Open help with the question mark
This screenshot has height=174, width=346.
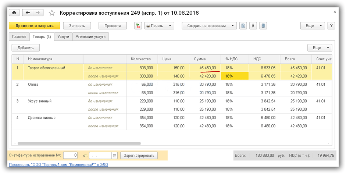pyautogui.click(x=331, y=26)
